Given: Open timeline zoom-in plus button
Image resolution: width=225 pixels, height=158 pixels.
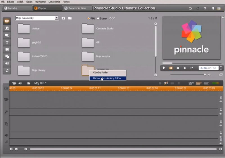Looking at the screenshot, I should [11, 149].
